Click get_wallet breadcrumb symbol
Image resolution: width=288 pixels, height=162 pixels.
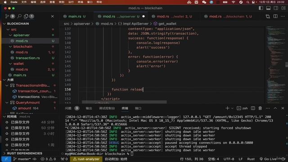coord(165,24)
